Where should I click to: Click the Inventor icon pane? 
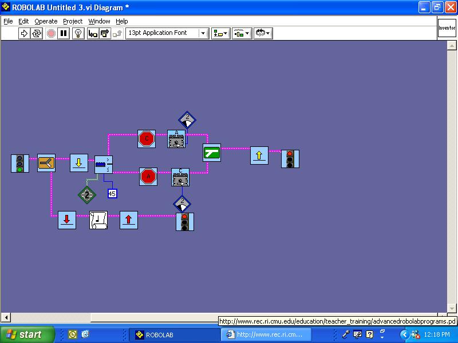[447, 27]
